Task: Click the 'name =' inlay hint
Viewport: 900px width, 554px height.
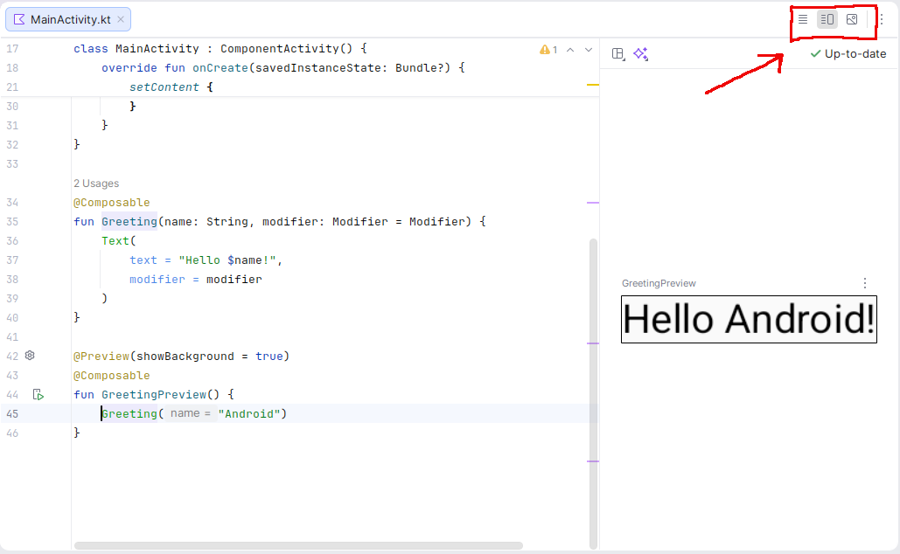Action: coord(191,413)
